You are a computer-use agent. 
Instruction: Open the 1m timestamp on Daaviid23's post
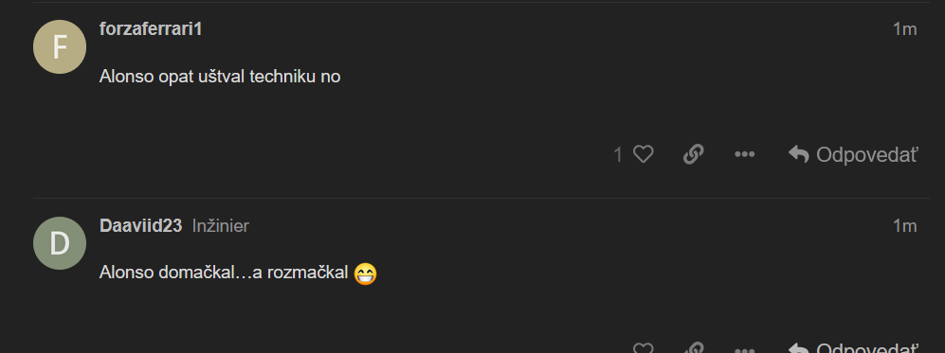[904, 225]
